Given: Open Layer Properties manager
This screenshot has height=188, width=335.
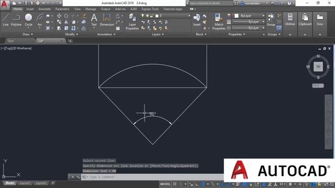Looking at the screenshot, I should pos(132,21).
